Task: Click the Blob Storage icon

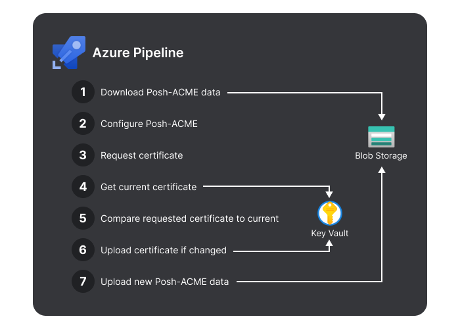Action: (381, 137)
